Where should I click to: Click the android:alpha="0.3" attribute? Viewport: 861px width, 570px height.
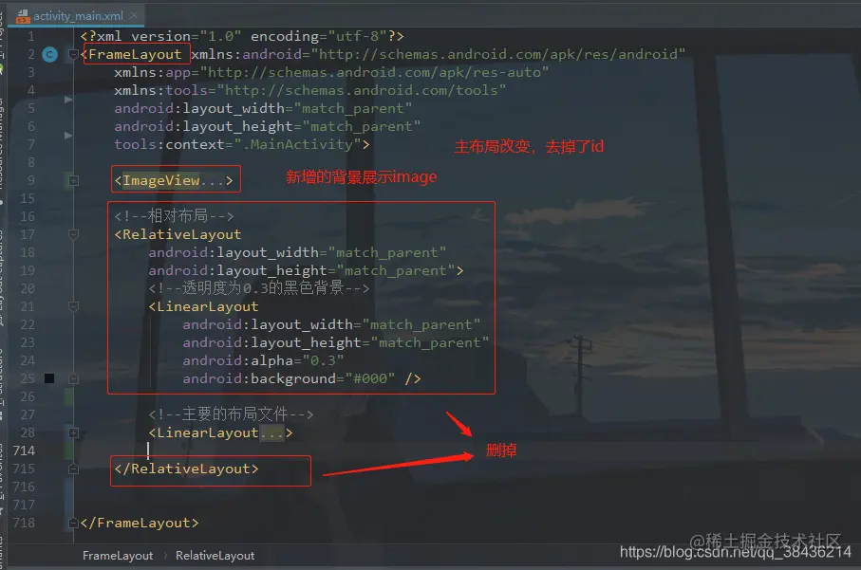264,360
